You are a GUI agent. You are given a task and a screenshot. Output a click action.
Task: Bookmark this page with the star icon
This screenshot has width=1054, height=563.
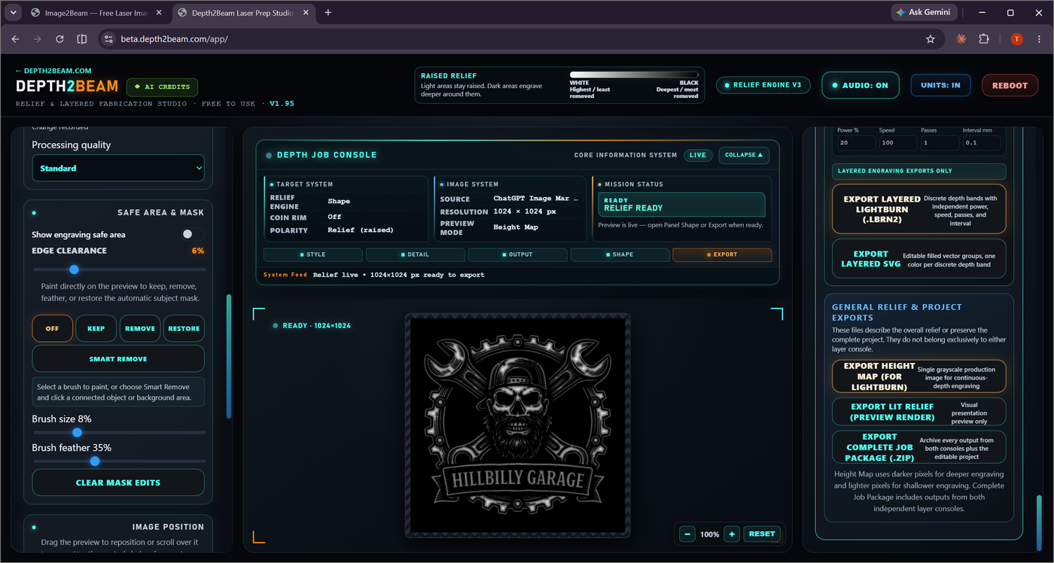[931, 39]
